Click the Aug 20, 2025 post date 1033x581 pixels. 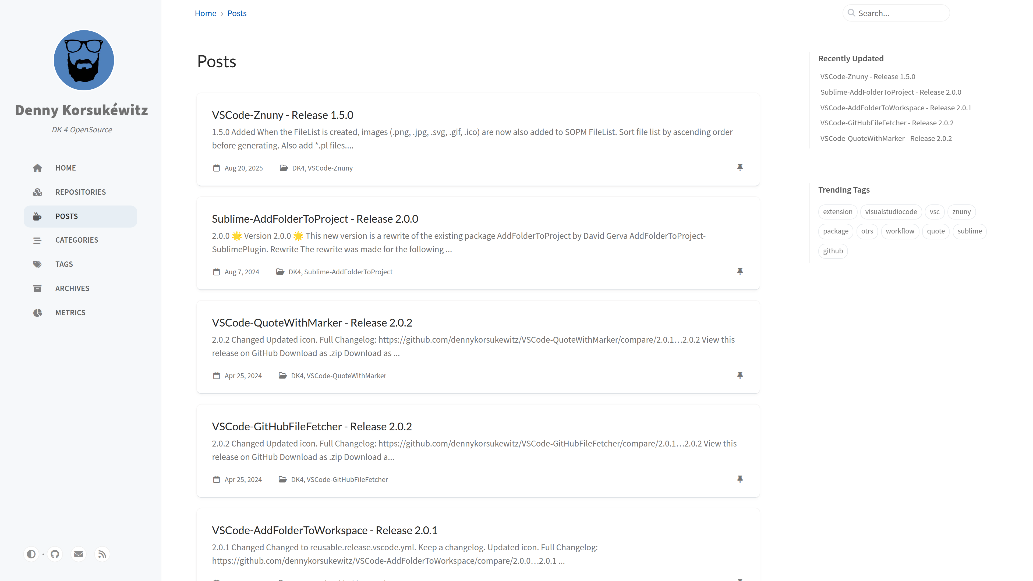(243, 168)
